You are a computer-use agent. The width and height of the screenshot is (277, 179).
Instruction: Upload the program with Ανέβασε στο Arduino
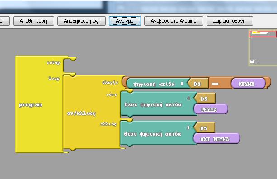(x=174, y=21)
